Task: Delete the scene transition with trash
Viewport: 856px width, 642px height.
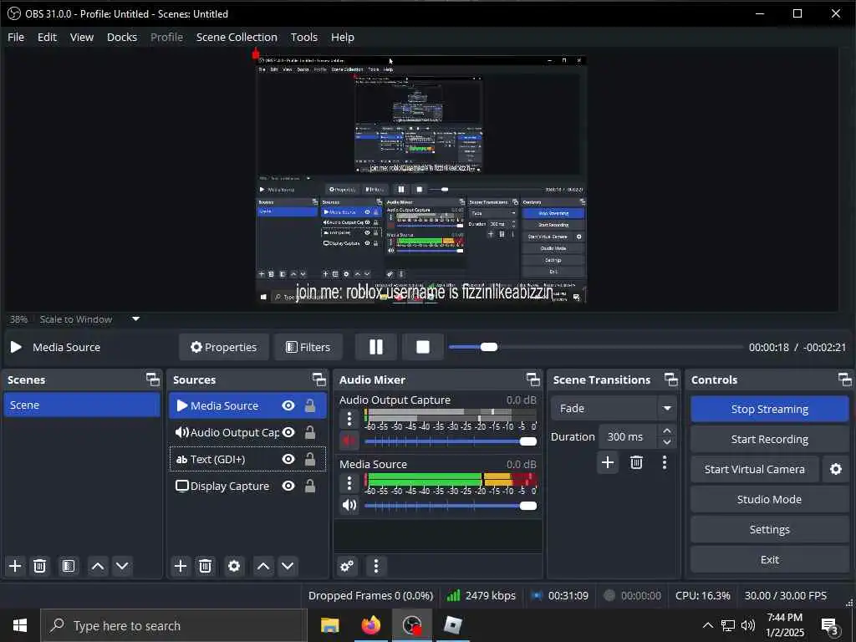Action: tap(636, 463)
